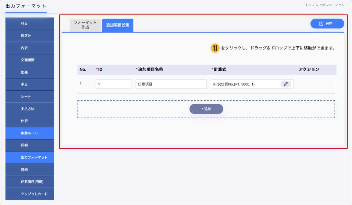Click the 計算式 formula field

(x=245, y=84)
